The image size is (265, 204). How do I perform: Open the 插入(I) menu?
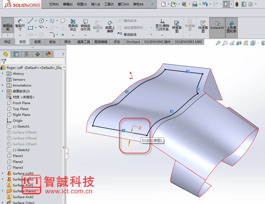click(x=95, y=4)
